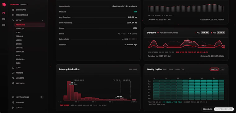Viewport: 236px width, 113px height.
Task: Click the P95 713 ms marker line
Action: click(x=121, y=91)
